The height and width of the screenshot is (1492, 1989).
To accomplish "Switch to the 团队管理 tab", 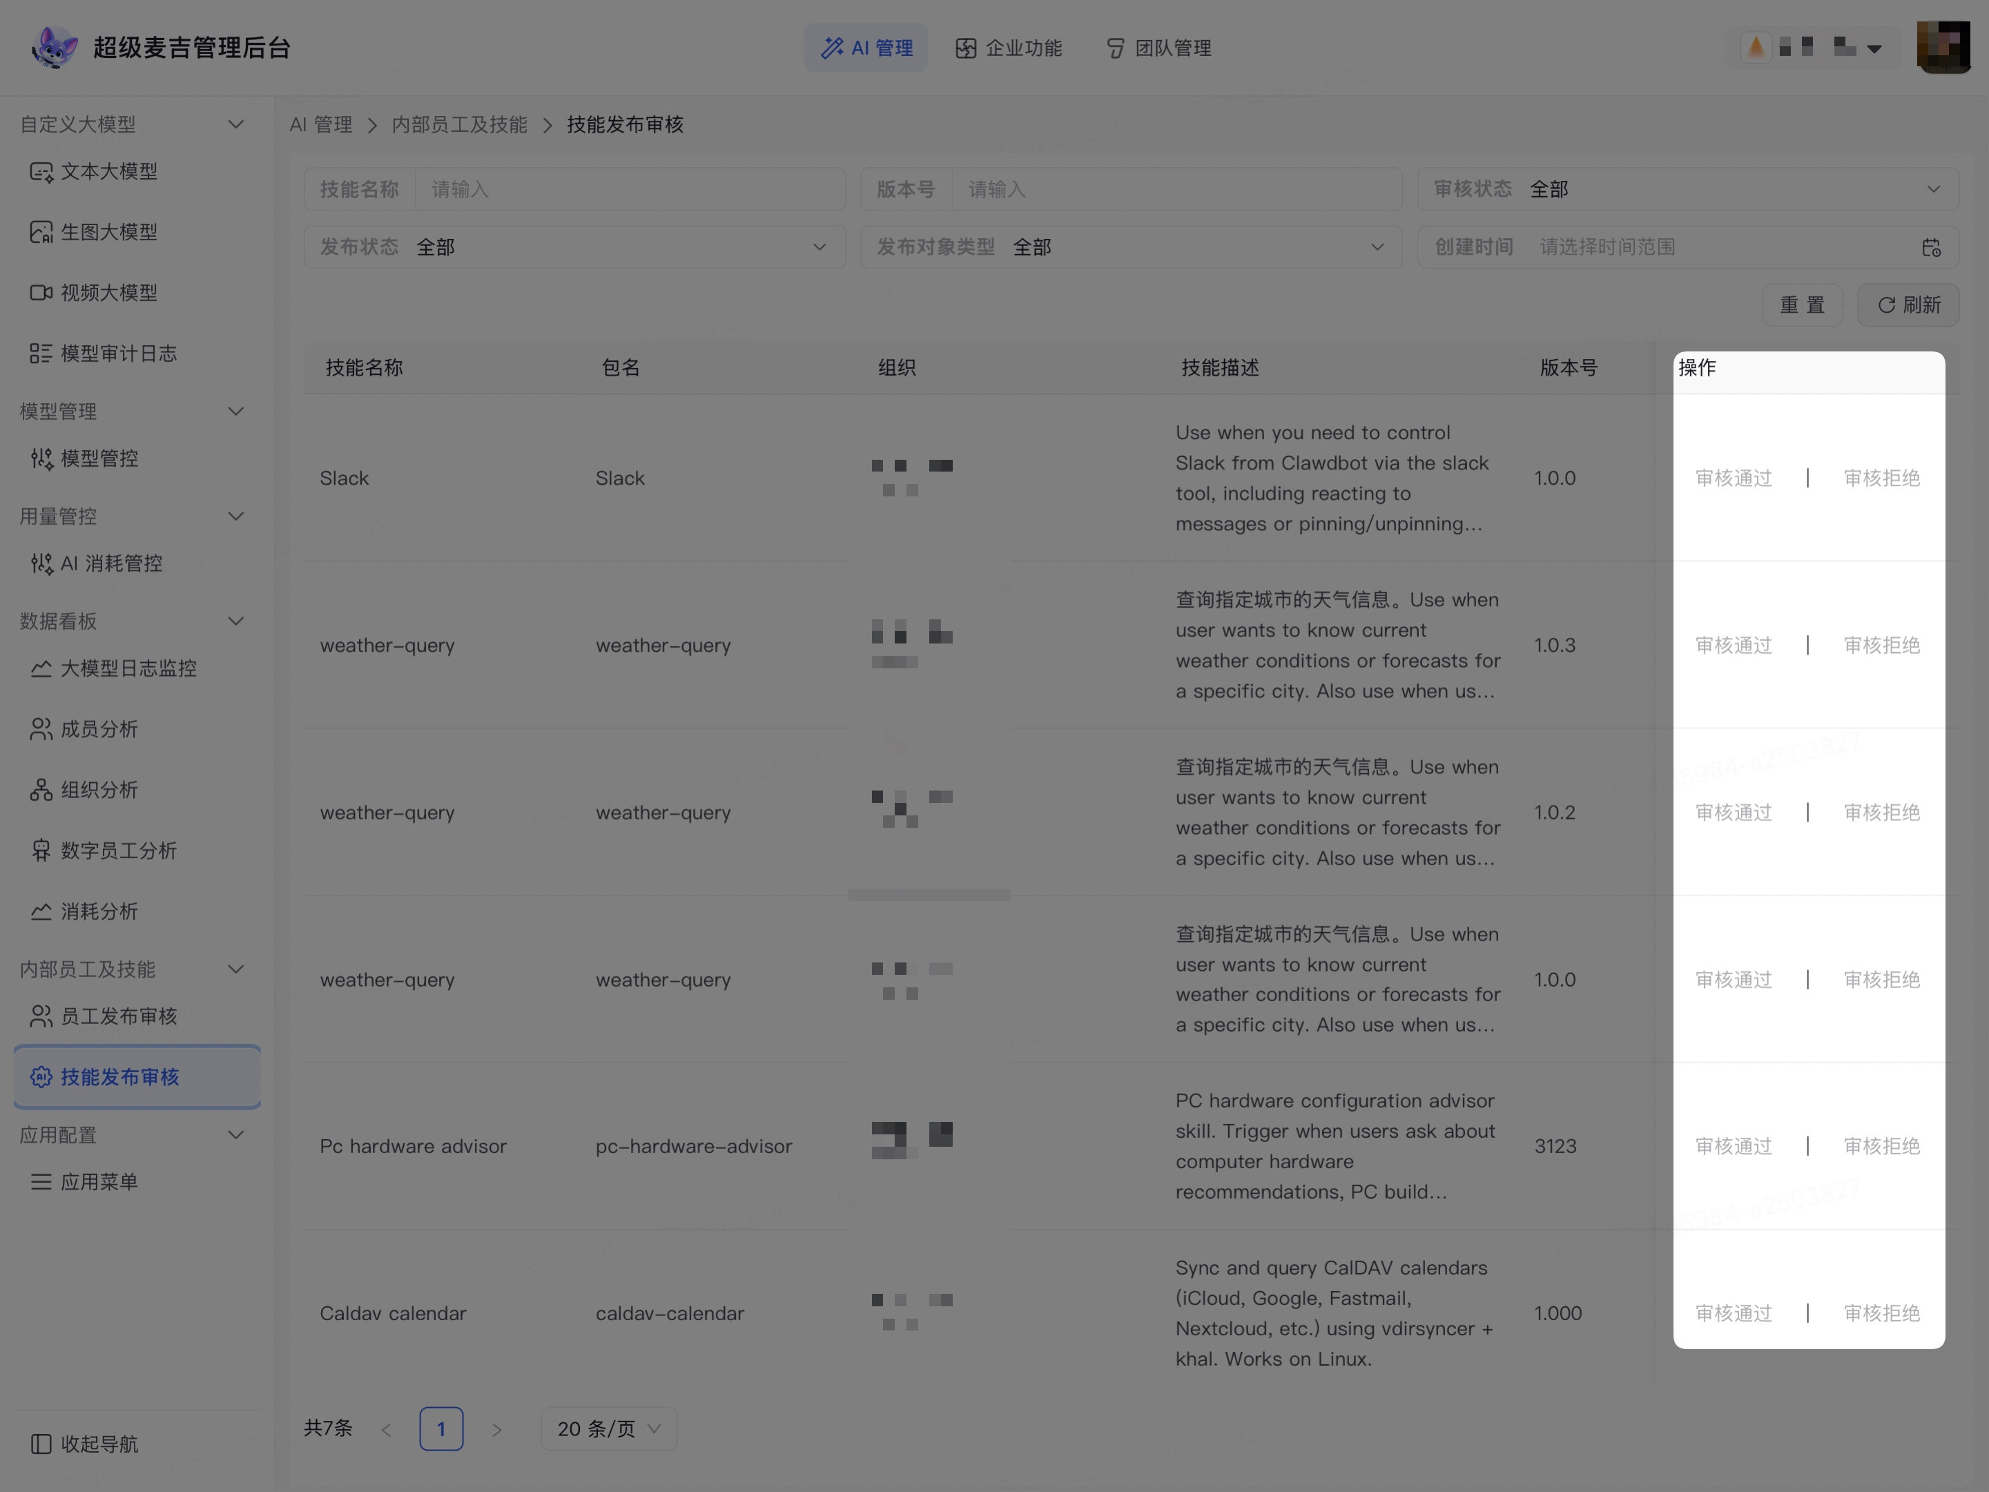I will (x=1158, y=48).
